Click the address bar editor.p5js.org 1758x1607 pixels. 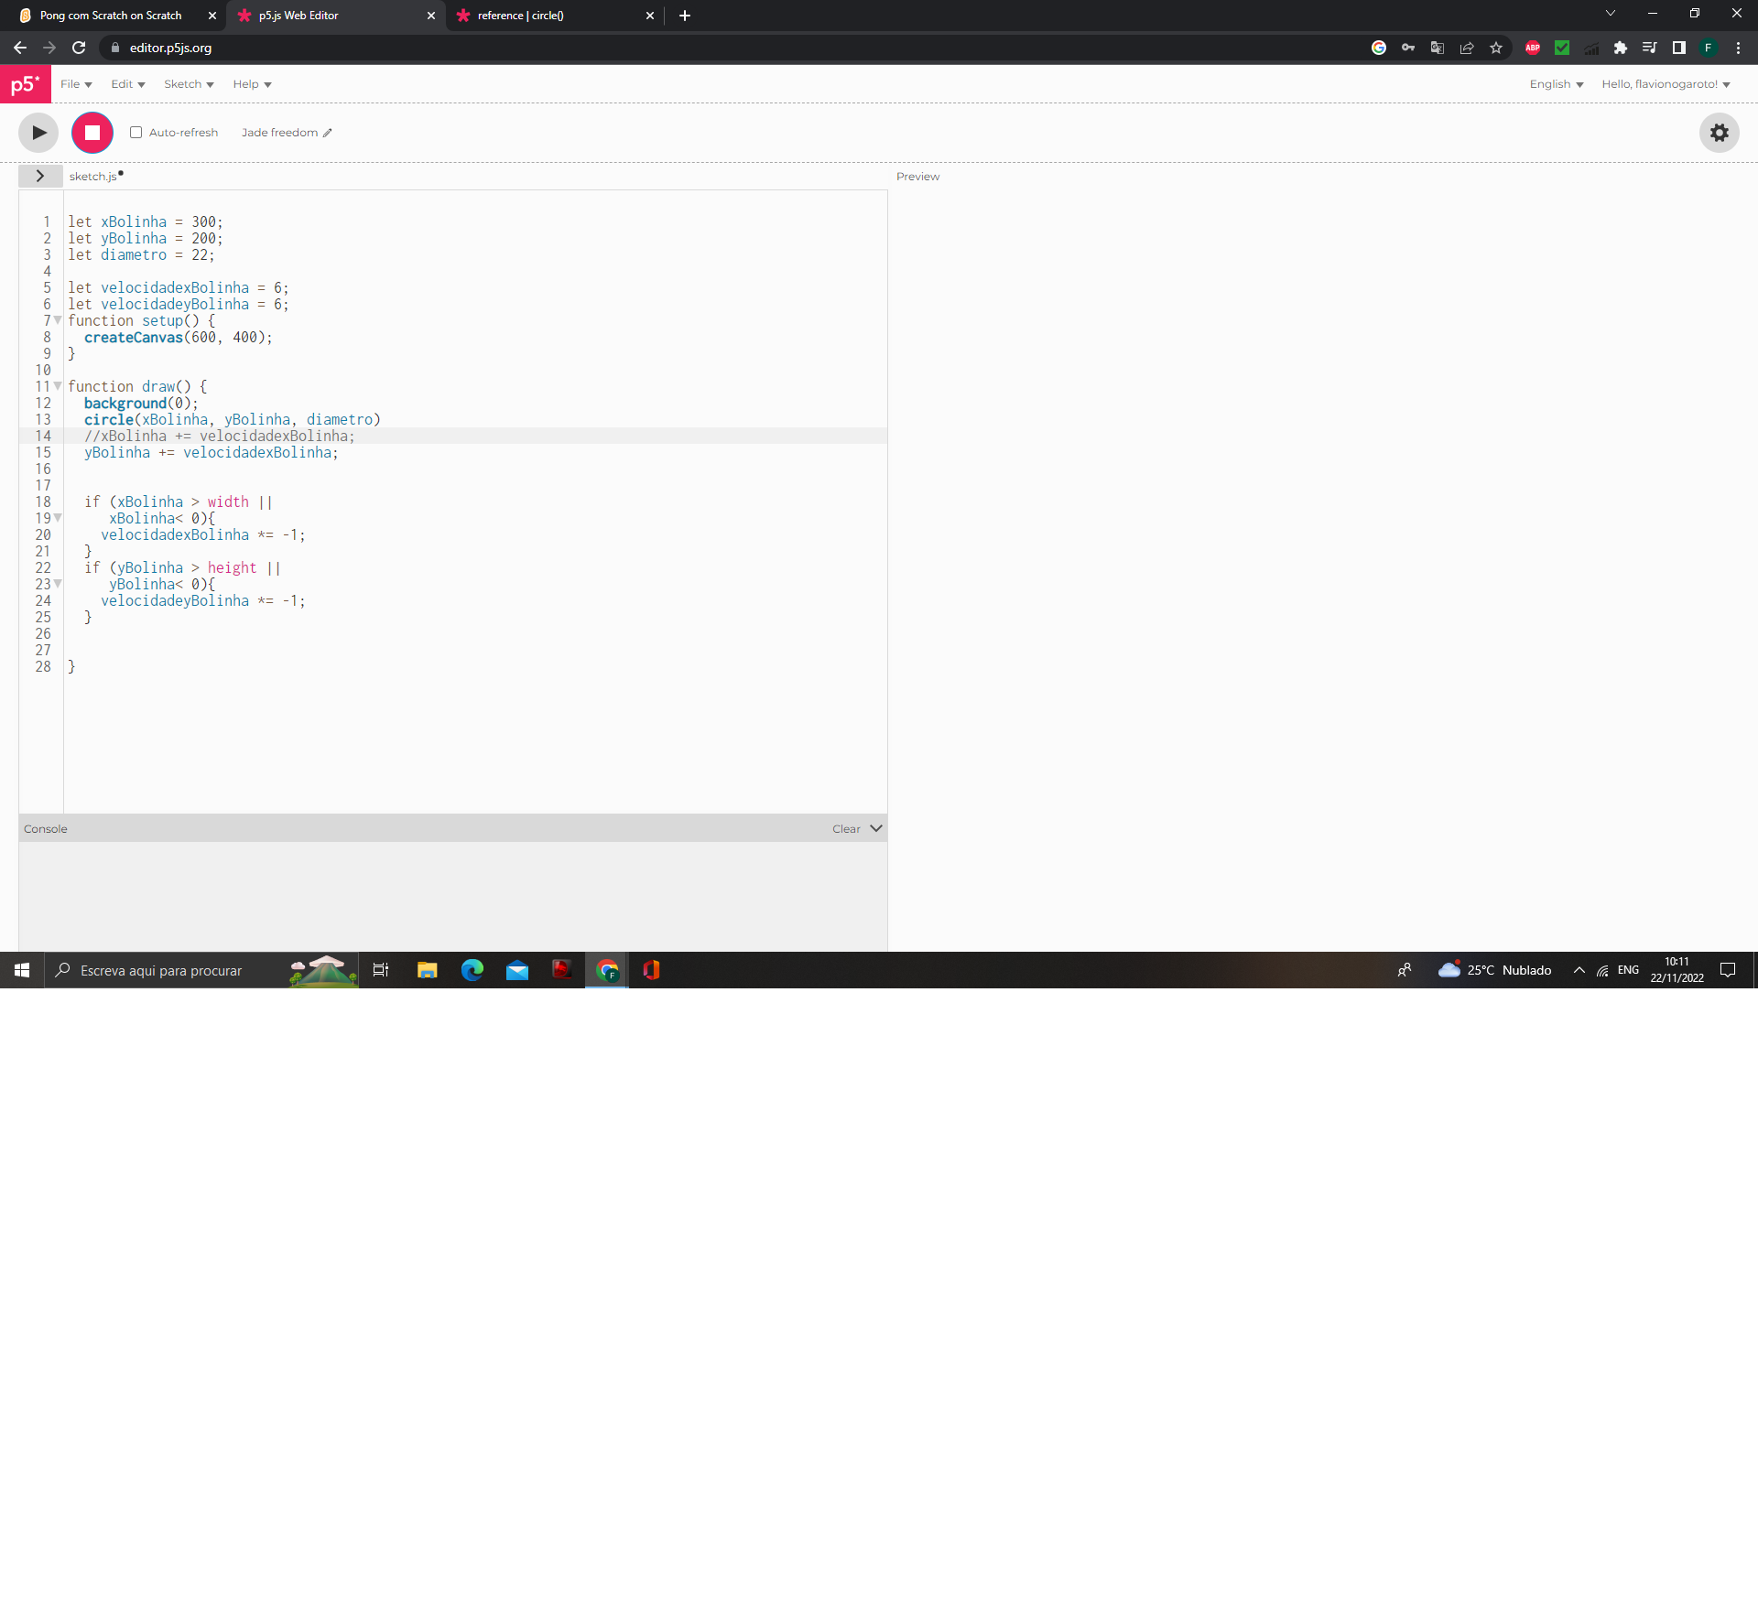[170, 48]
